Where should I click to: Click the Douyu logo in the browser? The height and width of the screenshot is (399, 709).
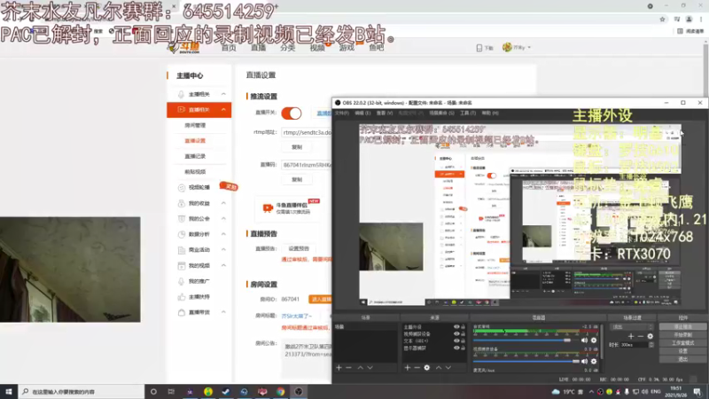(185, 48)
